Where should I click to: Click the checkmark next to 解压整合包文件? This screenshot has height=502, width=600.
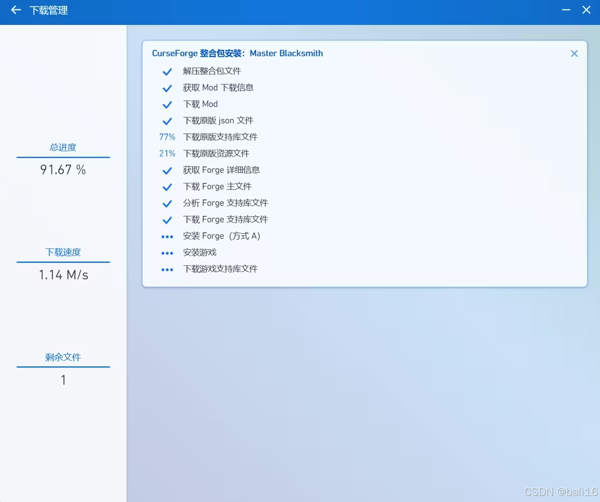(167, 71)
